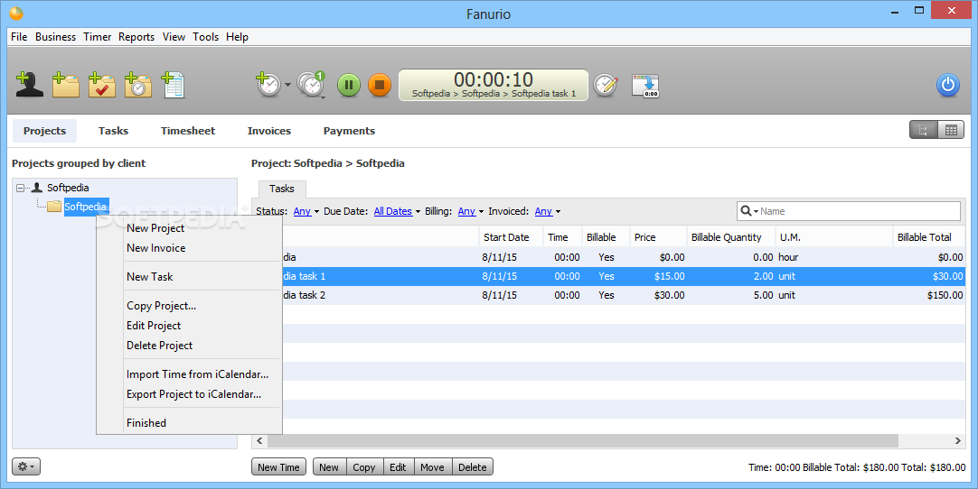Switch to the Tasks main tab
Viewport: 978px width, 489px height.
[x=114, y=131]
